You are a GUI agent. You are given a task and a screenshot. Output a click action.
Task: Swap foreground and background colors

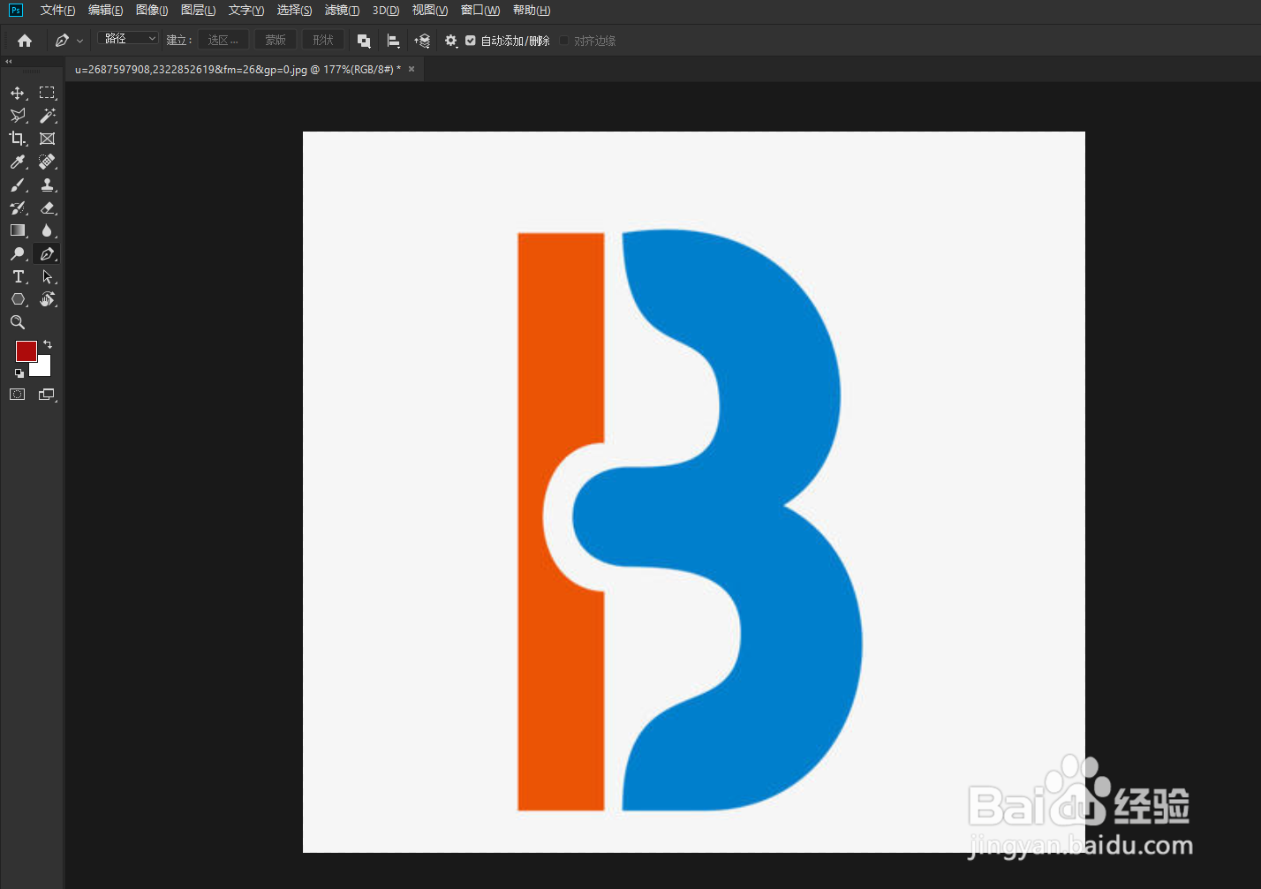48,344
